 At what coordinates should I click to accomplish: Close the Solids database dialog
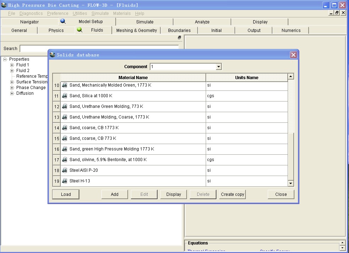click(293, 55)
